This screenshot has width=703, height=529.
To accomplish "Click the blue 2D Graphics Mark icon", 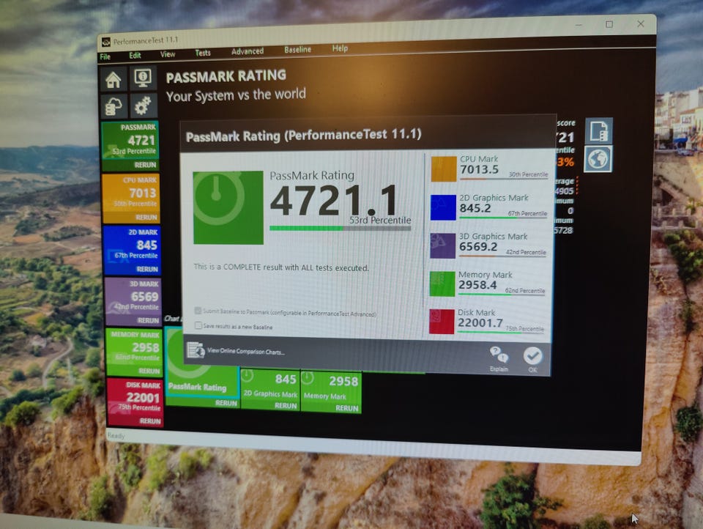I will (x=443, y=207).
